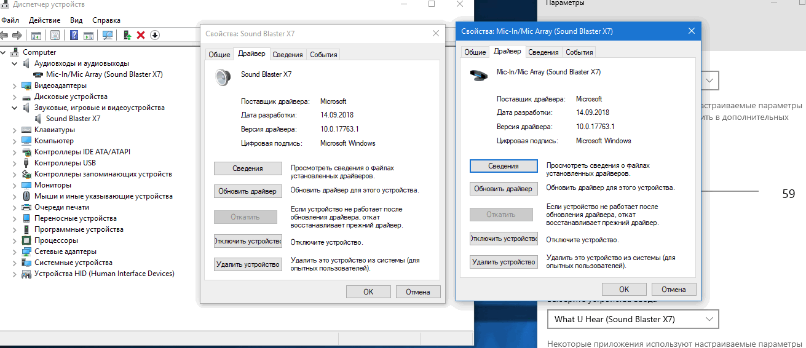
Task: Switch to Общие tab in Sound Blaster X7 properties
Action: [x=219, y=55]
